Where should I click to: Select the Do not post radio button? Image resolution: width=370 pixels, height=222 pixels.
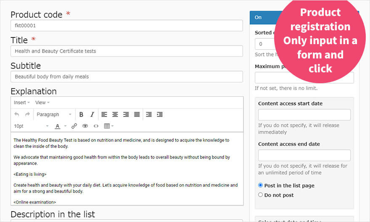click(x=261, y=195)
